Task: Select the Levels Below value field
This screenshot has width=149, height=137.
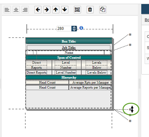Action: point(97,73)
